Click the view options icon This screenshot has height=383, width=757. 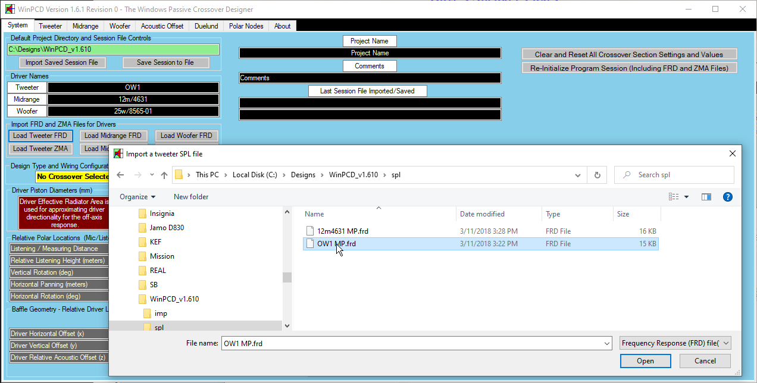pyautogui.click(x=674, y=197)
